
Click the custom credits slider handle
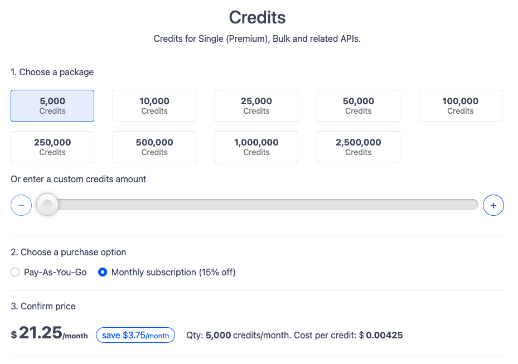pos(47,205)
